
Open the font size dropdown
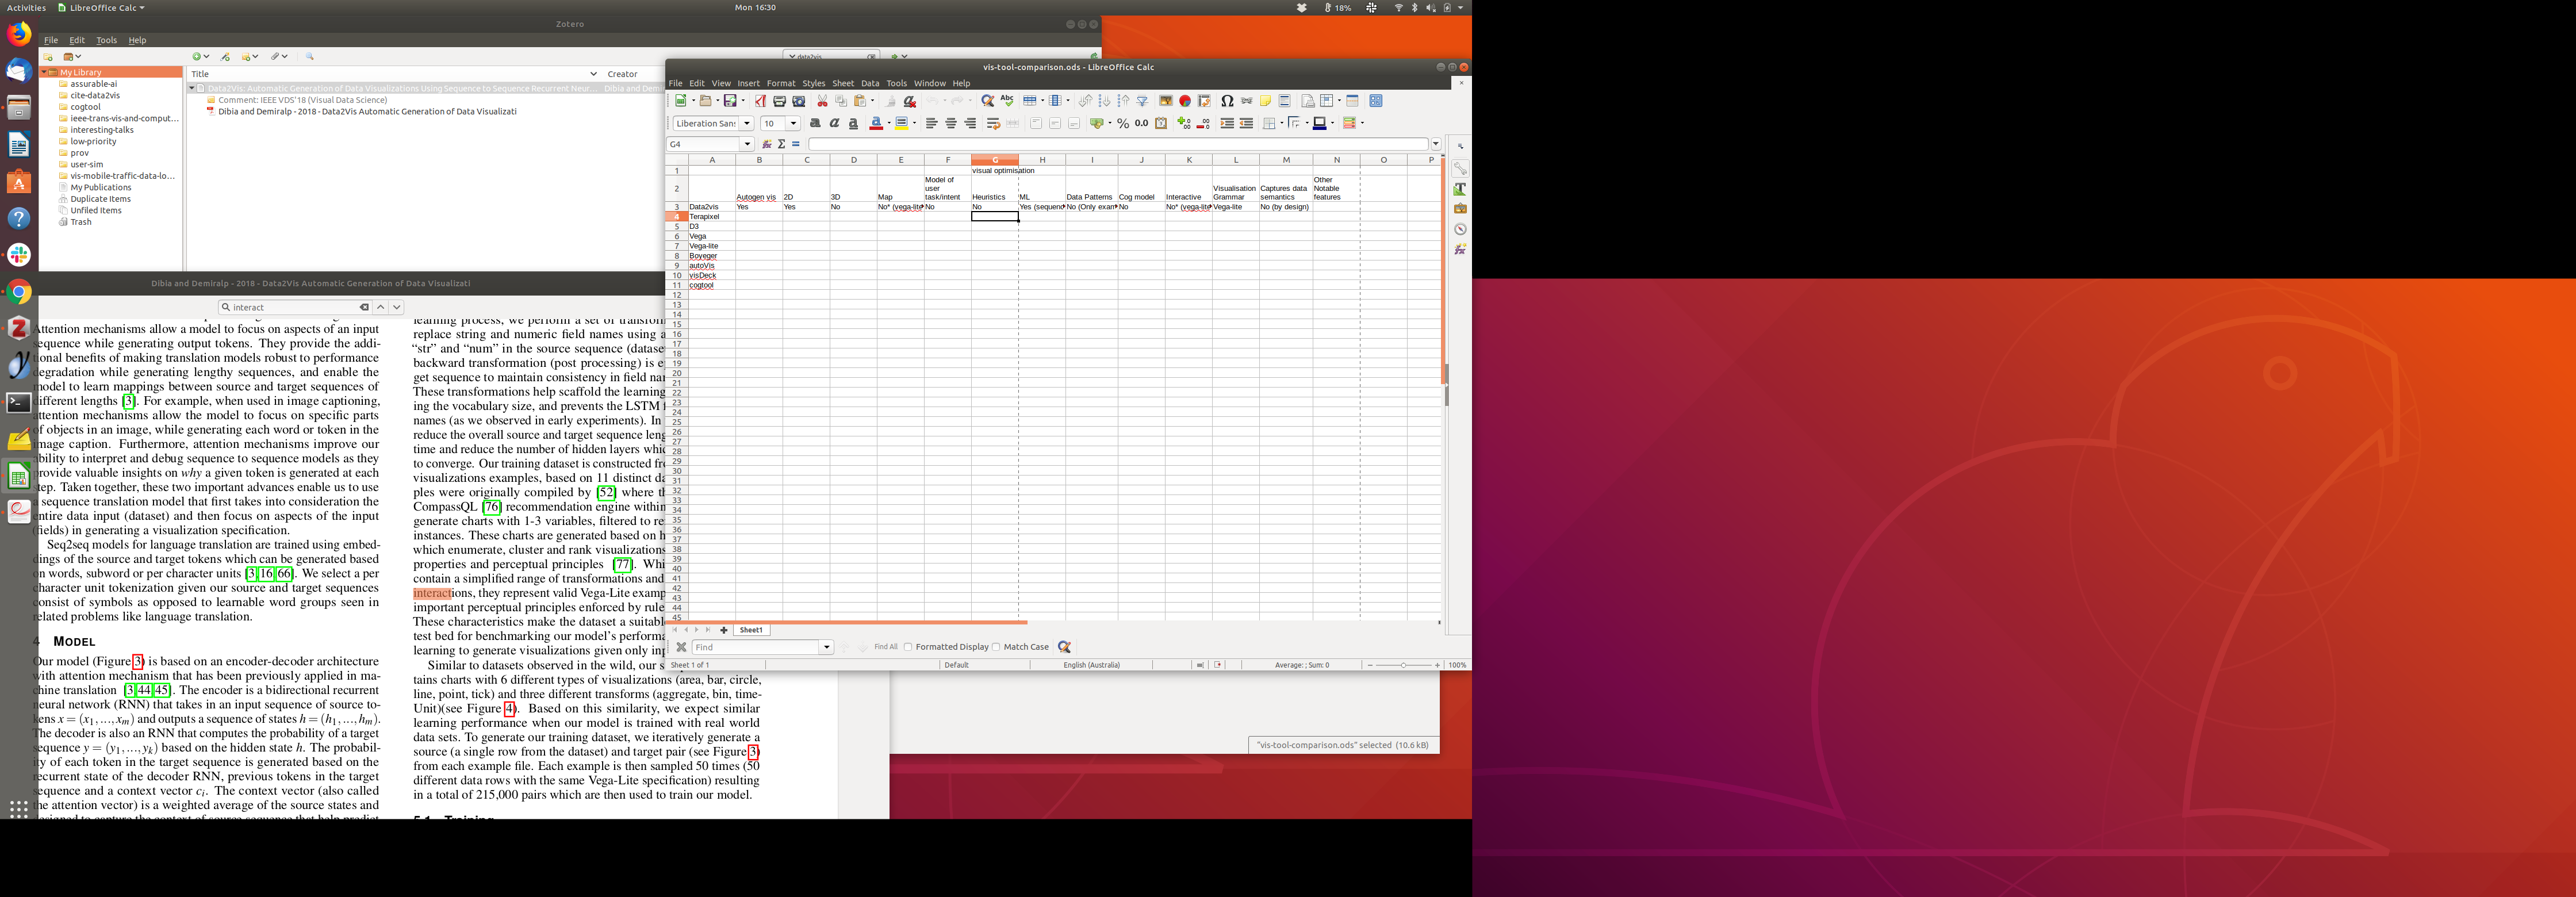(x=793, y=123)
